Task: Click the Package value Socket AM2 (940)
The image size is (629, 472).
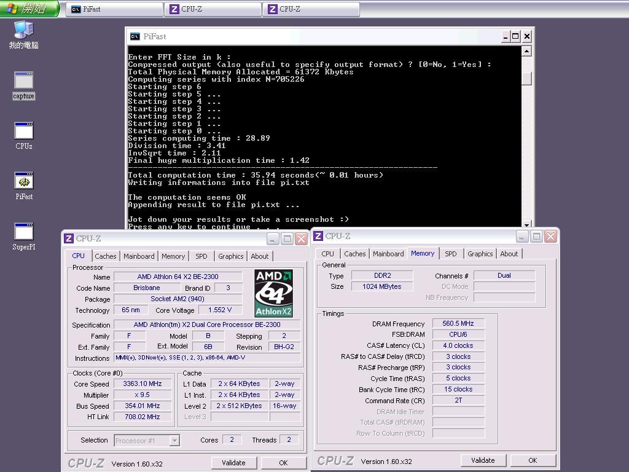Action: pos(178,299)
